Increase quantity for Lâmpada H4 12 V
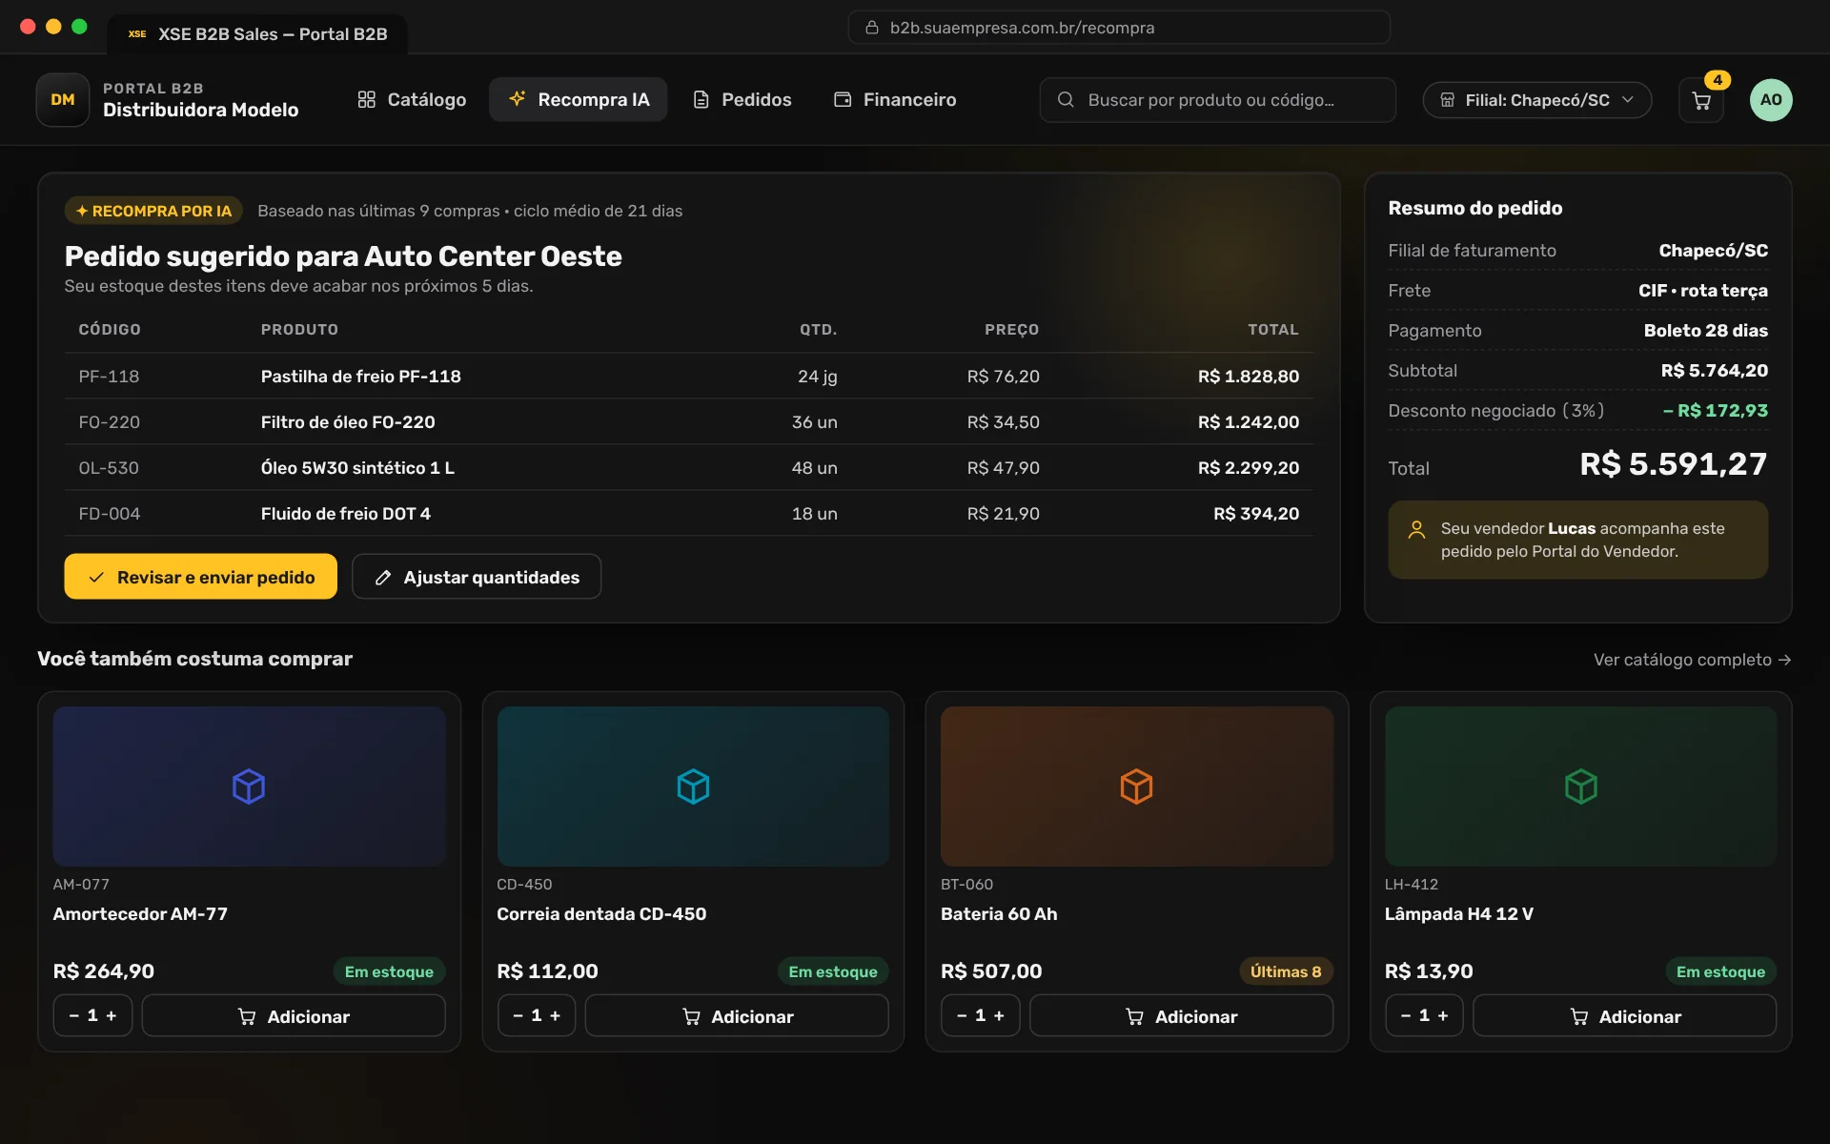This screenshot has height=1144, width=1830. [x=1443, y=1016]
